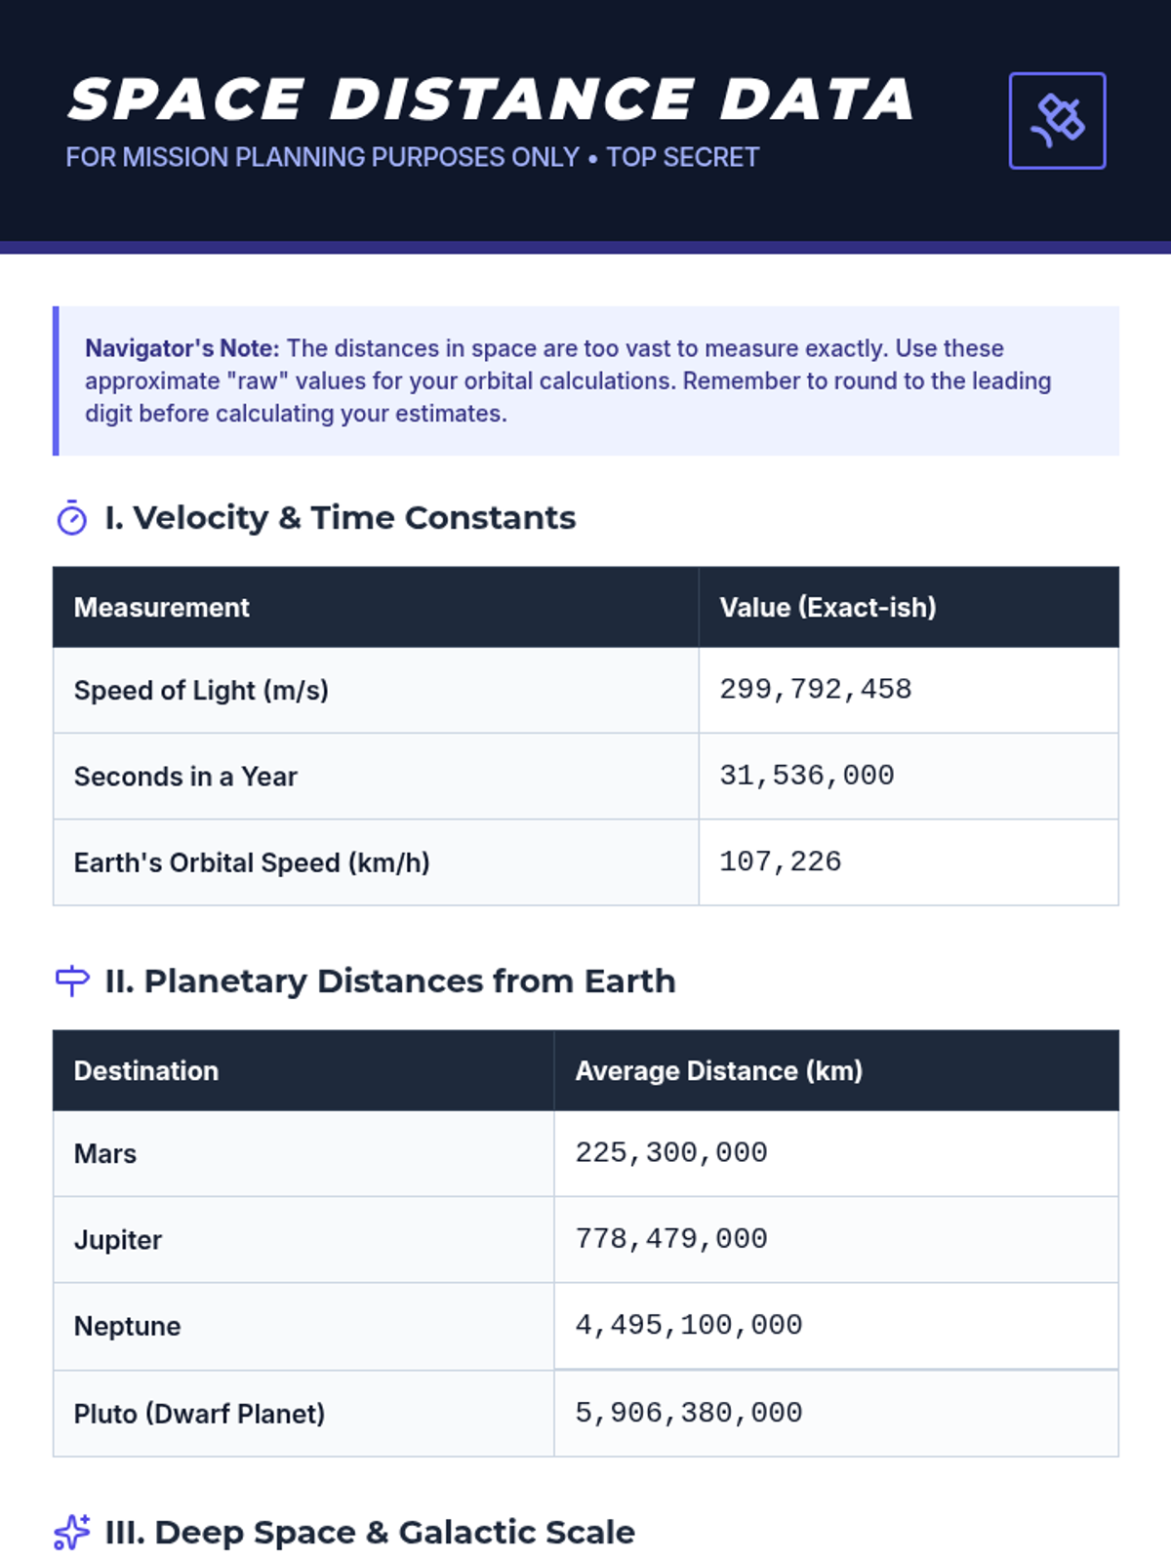Click the Deep Space & Galactic Scale heading

[370, 1532]
